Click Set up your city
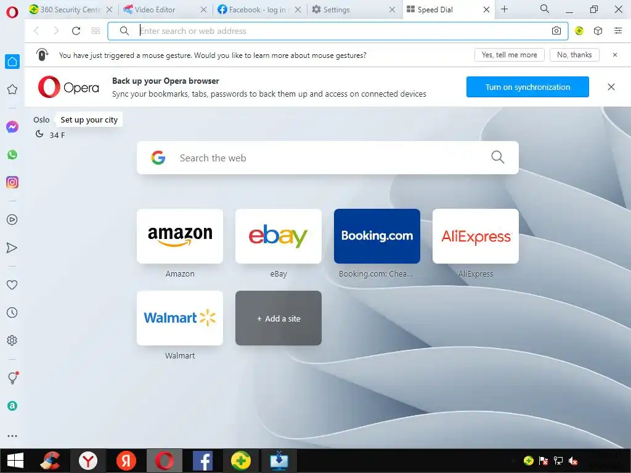 coord(89,120)
